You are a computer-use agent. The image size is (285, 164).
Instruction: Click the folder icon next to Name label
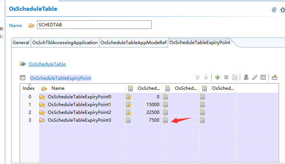[x=32, y=26]
